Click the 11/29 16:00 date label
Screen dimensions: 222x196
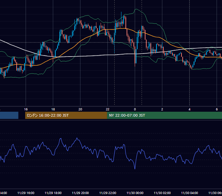[x=26, y=193]
